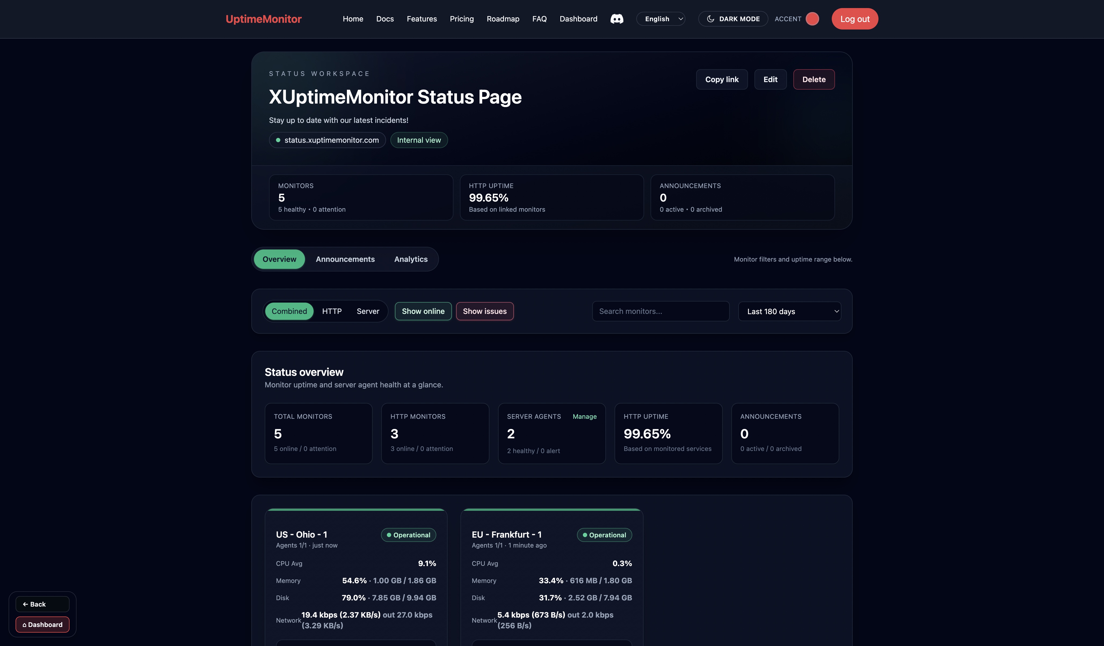
Task: Toggle the Dark Mode switch
Action: pos(733,19)
